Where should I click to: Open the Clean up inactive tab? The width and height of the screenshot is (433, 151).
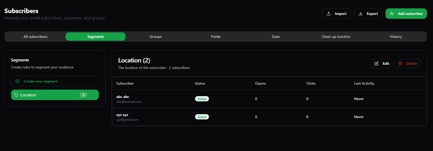(336, 37)
